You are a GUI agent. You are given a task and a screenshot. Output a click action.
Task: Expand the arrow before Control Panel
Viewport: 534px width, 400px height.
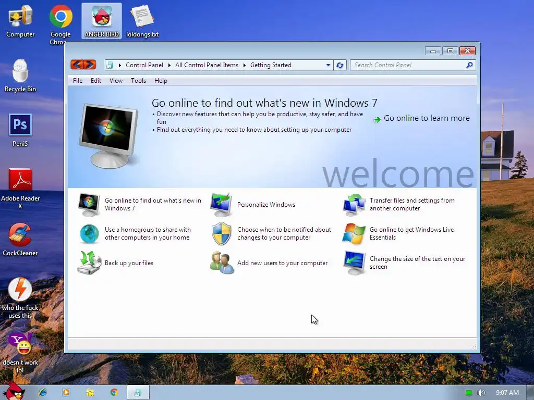point(120,65)
